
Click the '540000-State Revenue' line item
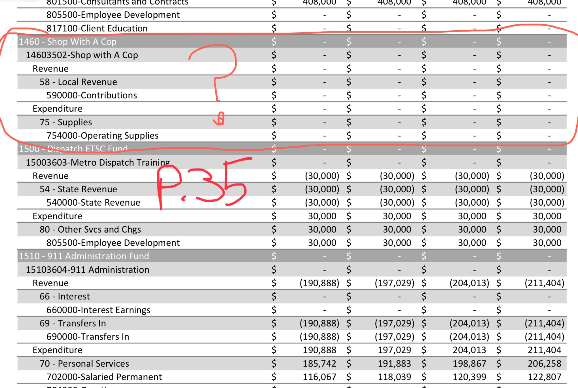click(x=93, y=203)
